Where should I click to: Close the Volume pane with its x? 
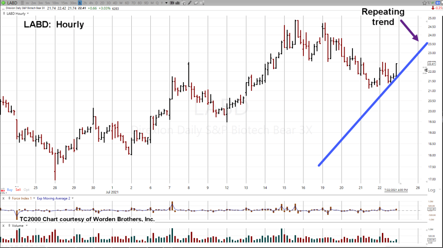click(x=3, y=225)
